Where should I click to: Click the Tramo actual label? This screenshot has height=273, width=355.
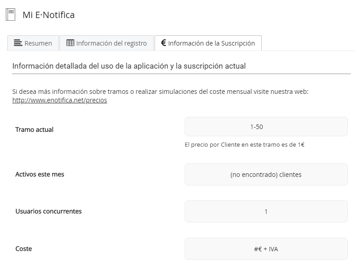pyautogui.click(x=34, y=130)
